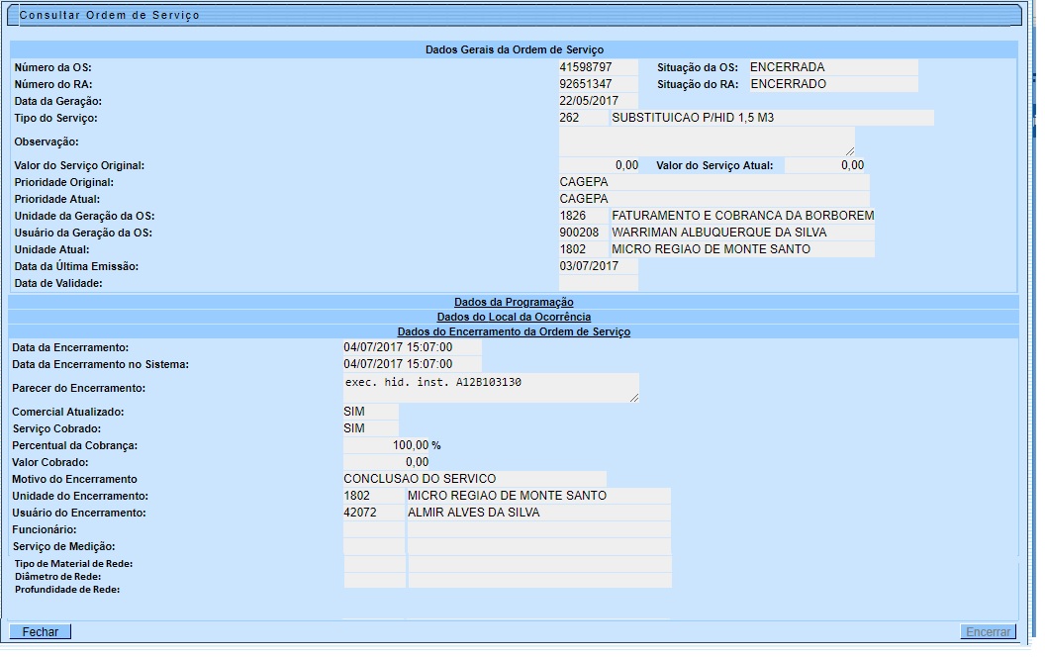Click the Número da OS field

tap(598, 67)
